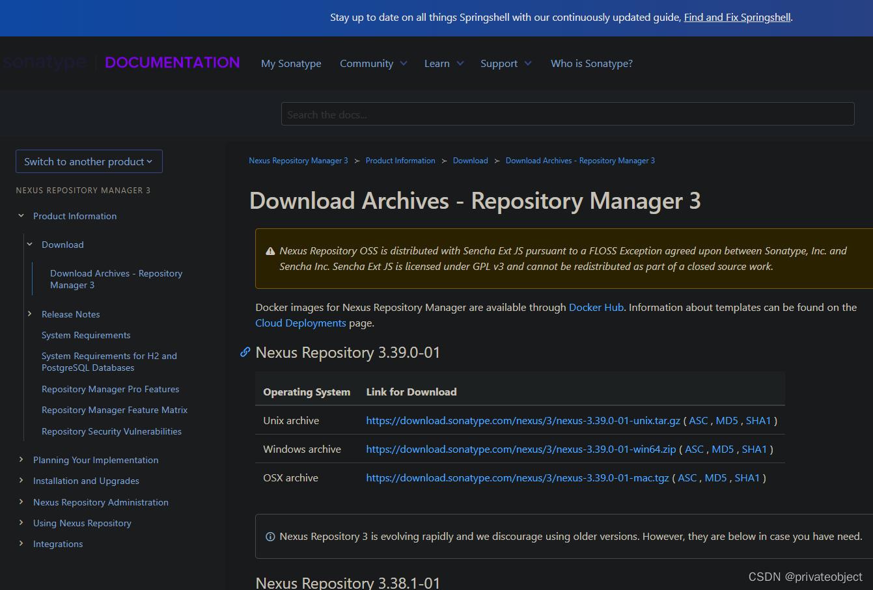
Task: Open Download Archives - Repository Manager 3 sidebar item
Action: [116, 279]
